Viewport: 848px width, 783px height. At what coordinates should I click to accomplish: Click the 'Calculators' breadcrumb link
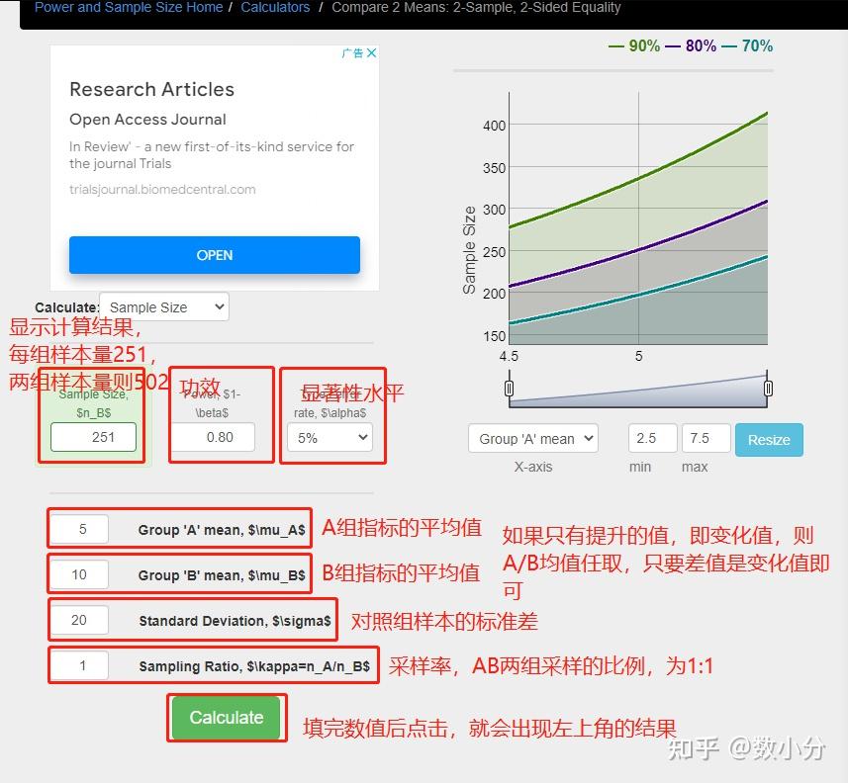pos(275,7)
